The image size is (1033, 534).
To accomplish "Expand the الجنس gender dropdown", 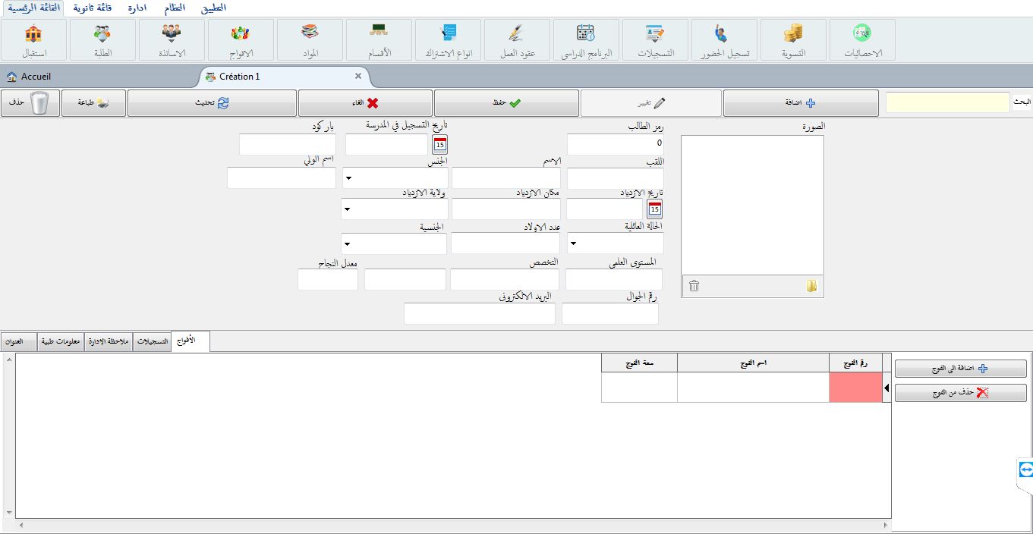I will 348,180.
